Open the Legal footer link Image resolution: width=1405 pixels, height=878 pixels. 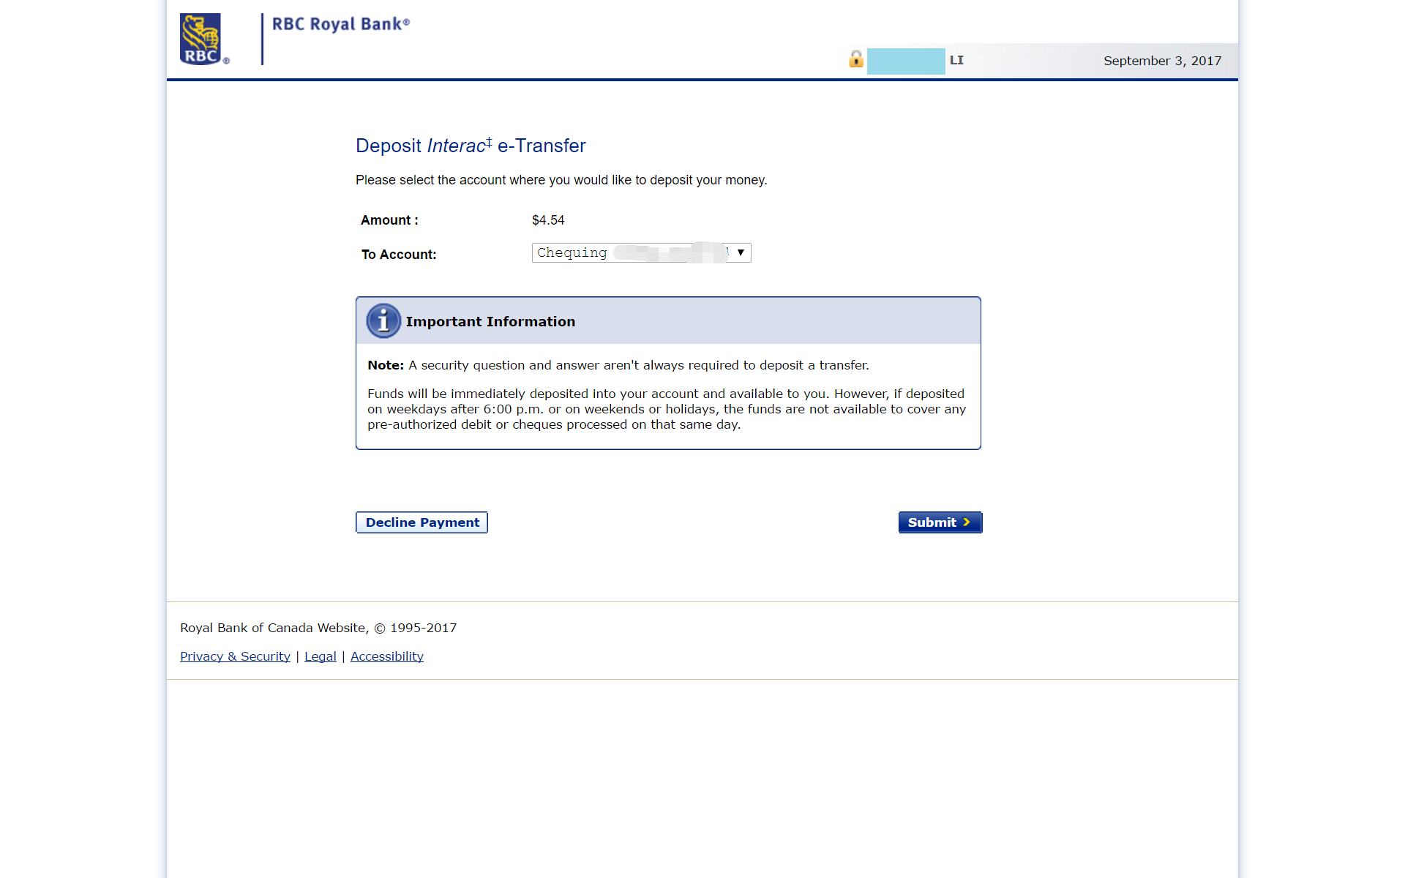pyautogui.click(x=321, y=656)
